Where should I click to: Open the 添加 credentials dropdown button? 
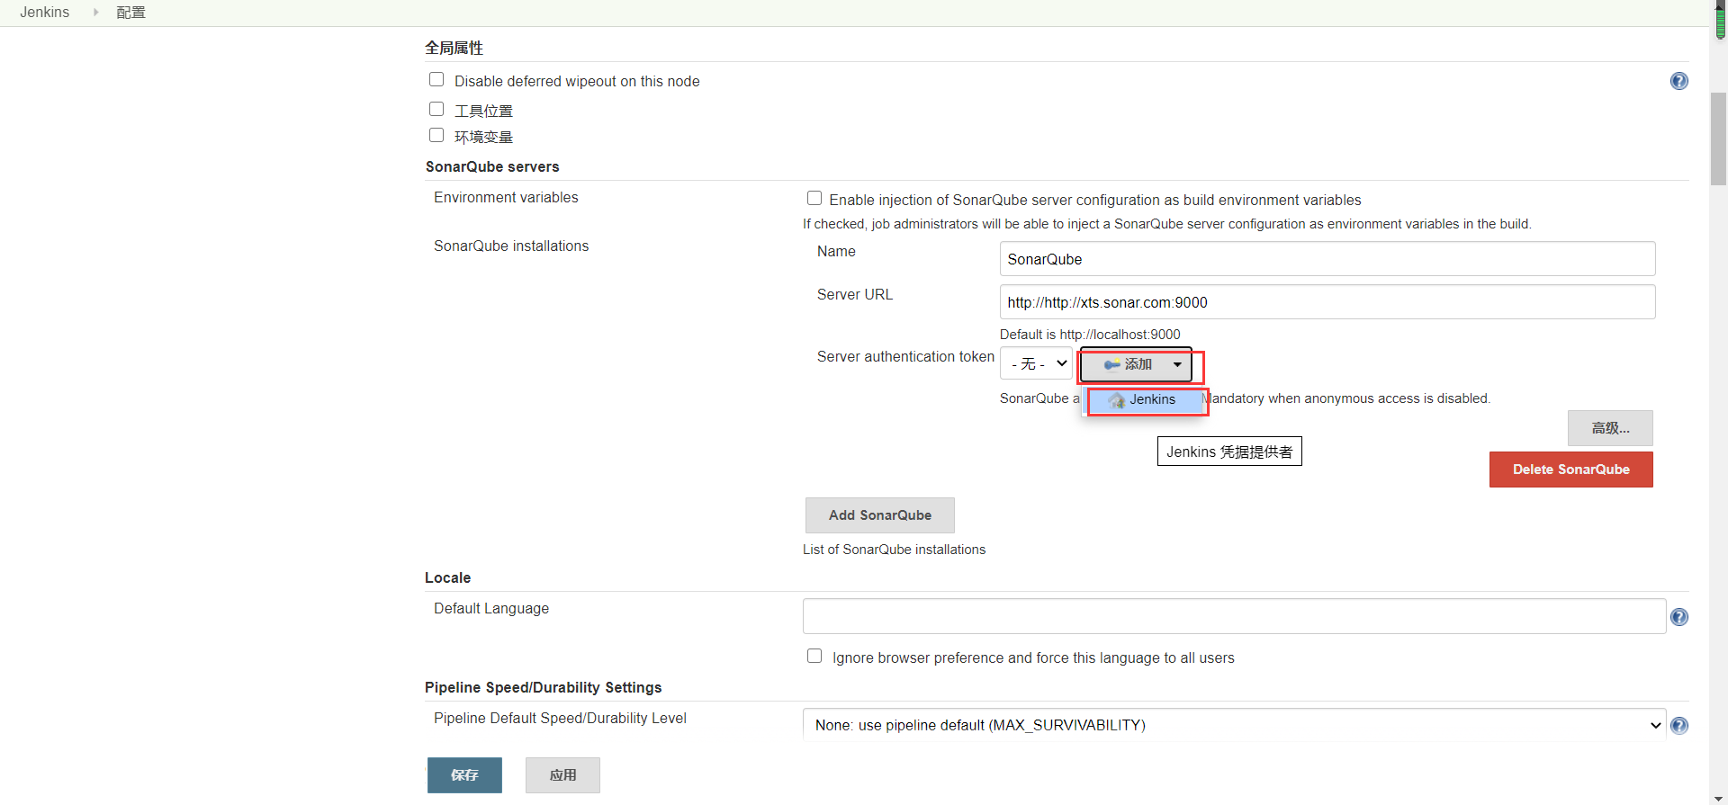click(x=1137, y=364)
